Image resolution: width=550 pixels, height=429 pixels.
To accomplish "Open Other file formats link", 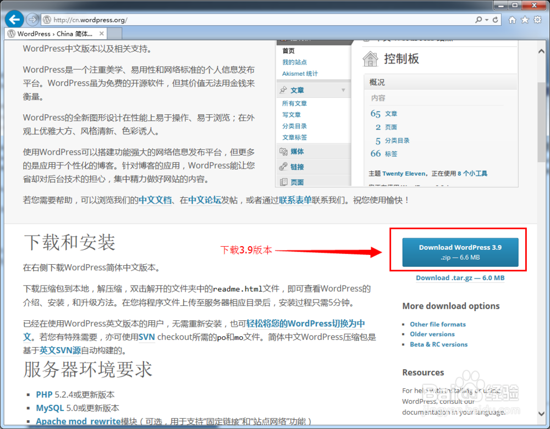I will coord(438,324).
